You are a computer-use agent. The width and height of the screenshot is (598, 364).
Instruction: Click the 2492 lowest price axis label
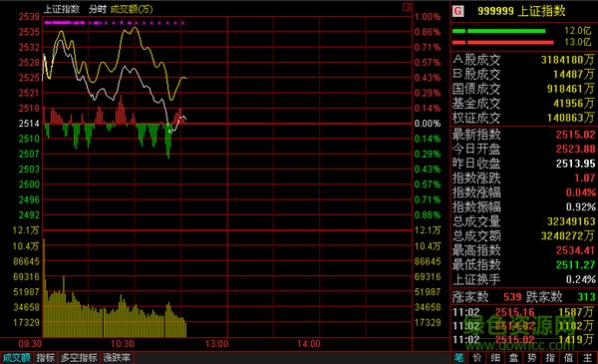(x=29, y=214)
